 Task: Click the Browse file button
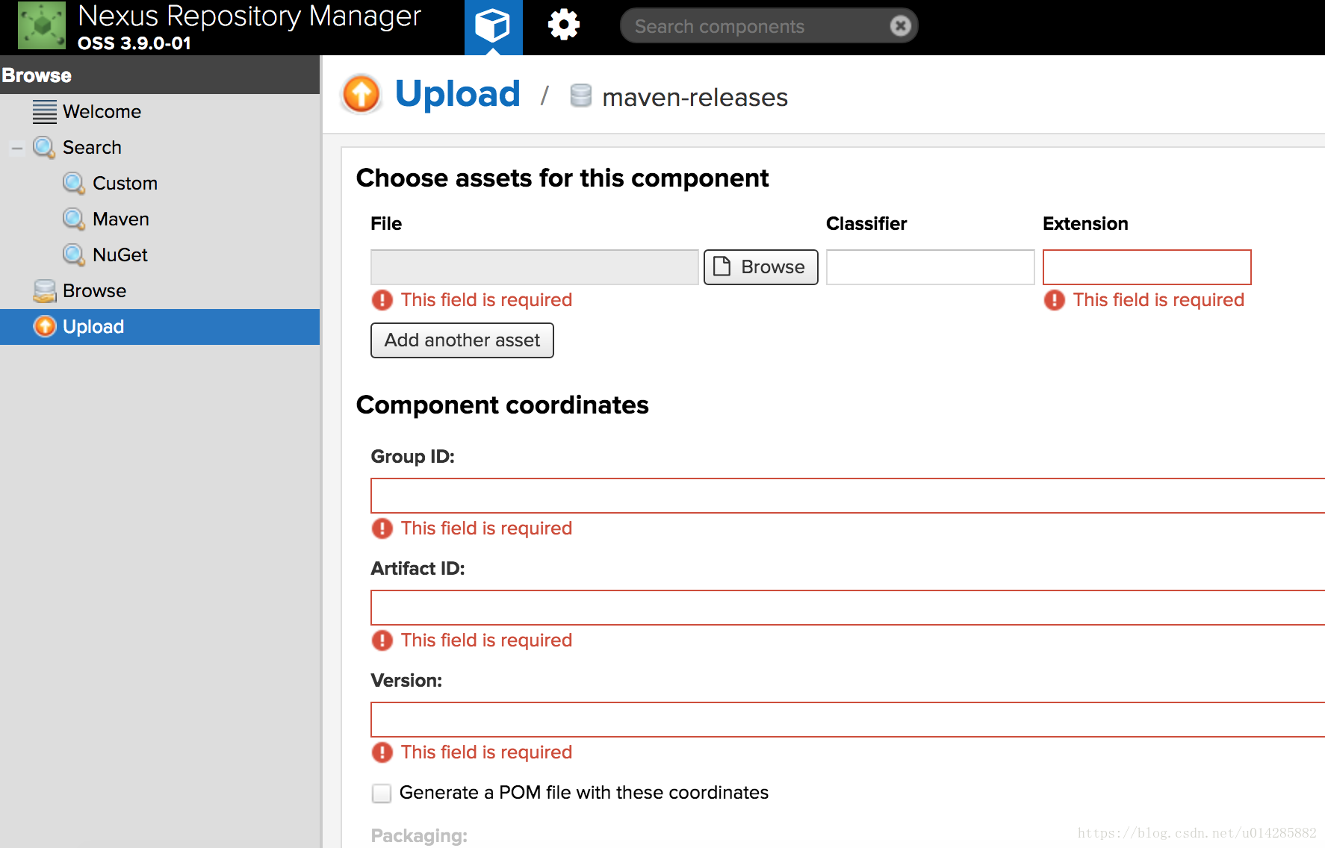[760, 267]
